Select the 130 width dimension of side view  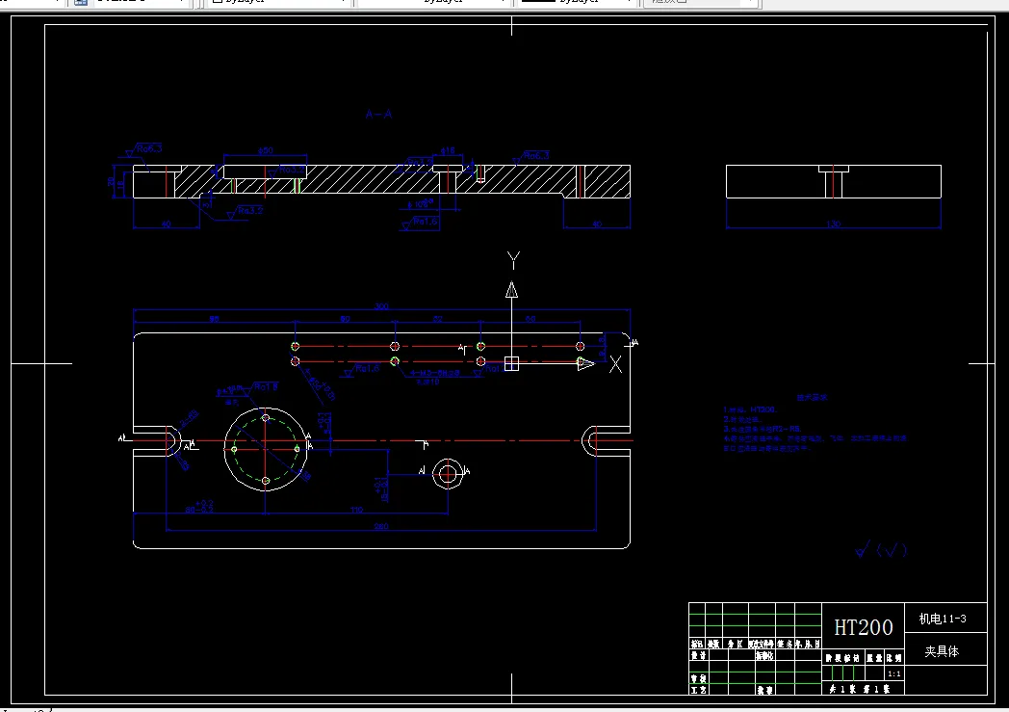pyautogui.click(x=834, y=224)
